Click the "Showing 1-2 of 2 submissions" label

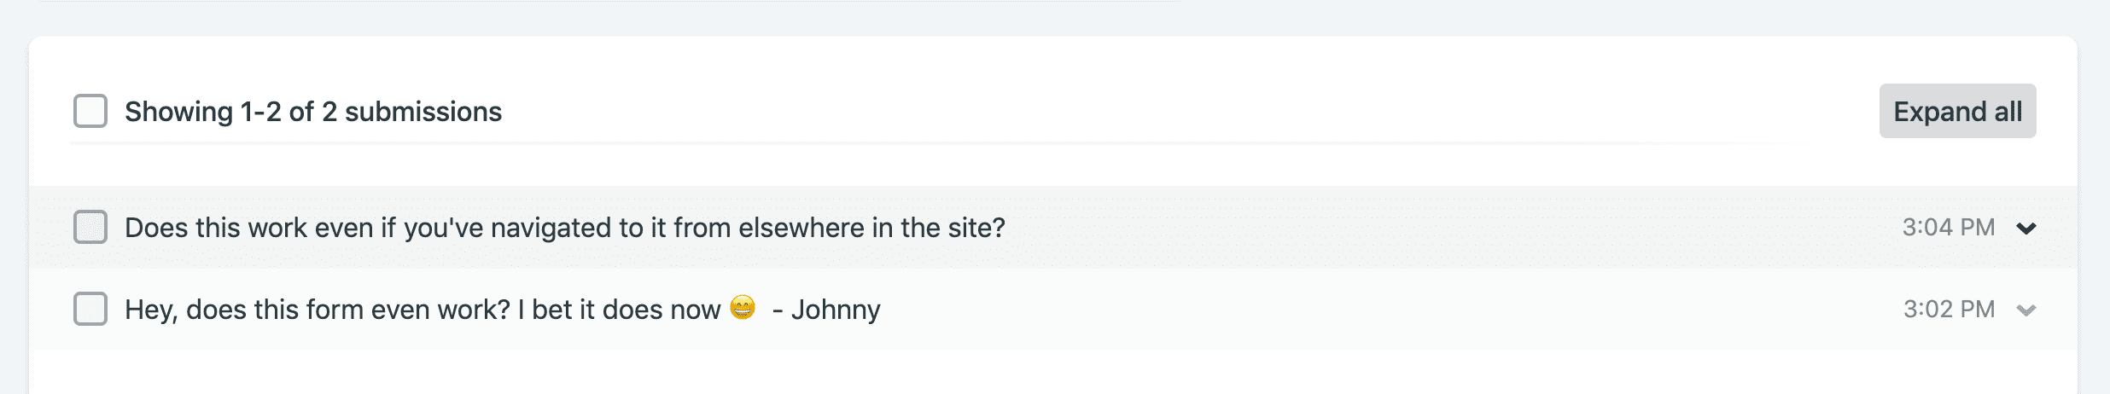click(x=313, y=112)
